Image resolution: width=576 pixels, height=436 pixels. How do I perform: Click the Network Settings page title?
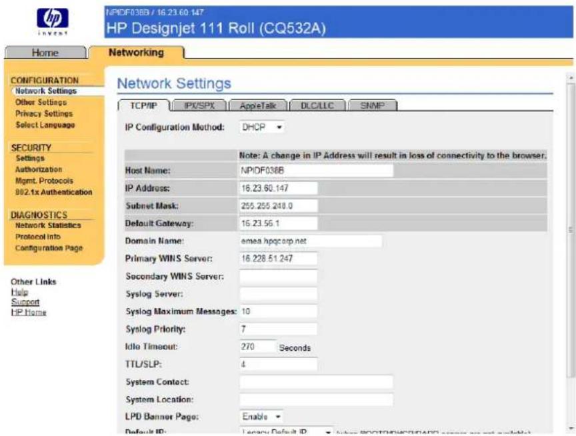174,83
